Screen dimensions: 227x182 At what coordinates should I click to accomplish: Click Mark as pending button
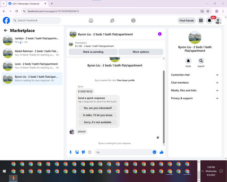pyautogui.click(x=93, y=52)
